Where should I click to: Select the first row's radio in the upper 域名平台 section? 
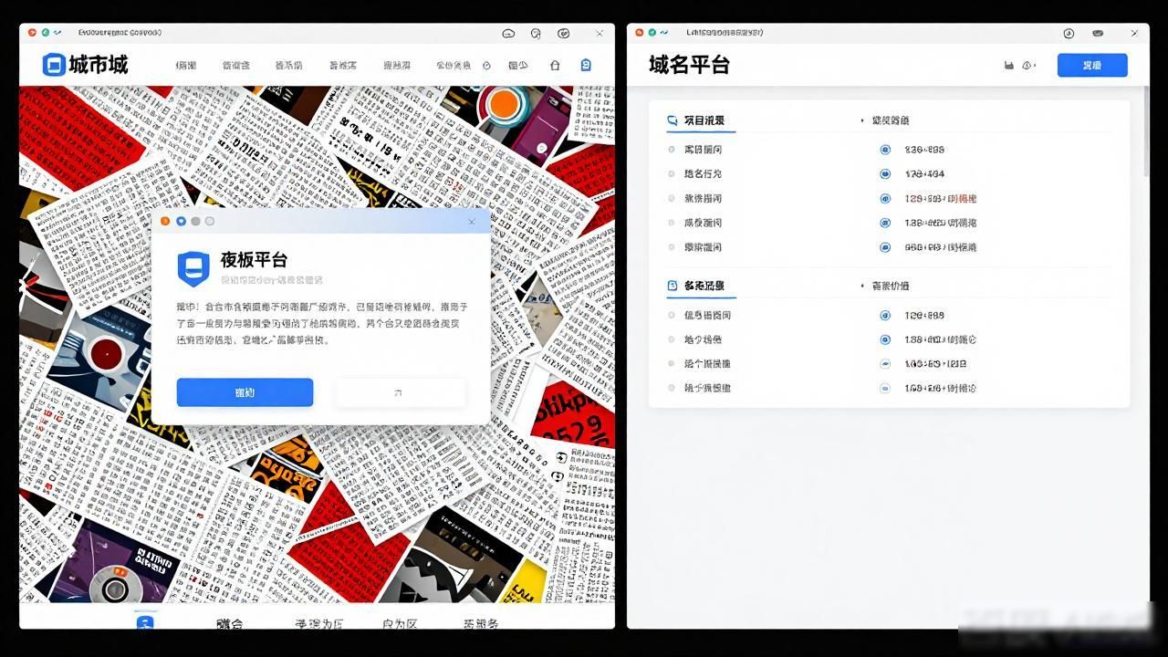672,150
